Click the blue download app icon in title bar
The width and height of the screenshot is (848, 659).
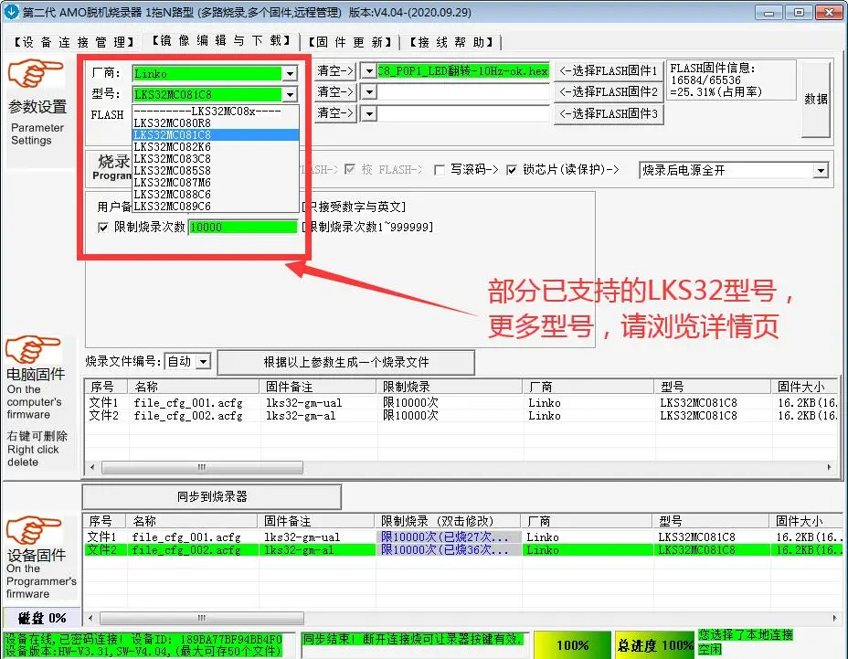click(11, 11)
